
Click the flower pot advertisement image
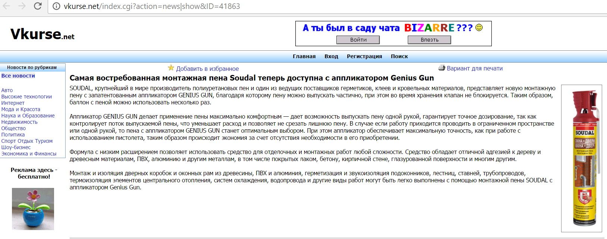click(x=33, y=209)
